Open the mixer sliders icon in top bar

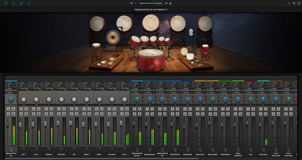14,3
